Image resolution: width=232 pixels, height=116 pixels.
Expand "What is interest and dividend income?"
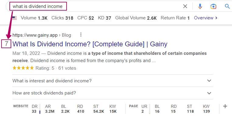113,81
